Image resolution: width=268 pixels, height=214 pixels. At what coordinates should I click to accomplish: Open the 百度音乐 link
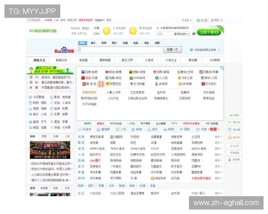click(x=96, y=166)
